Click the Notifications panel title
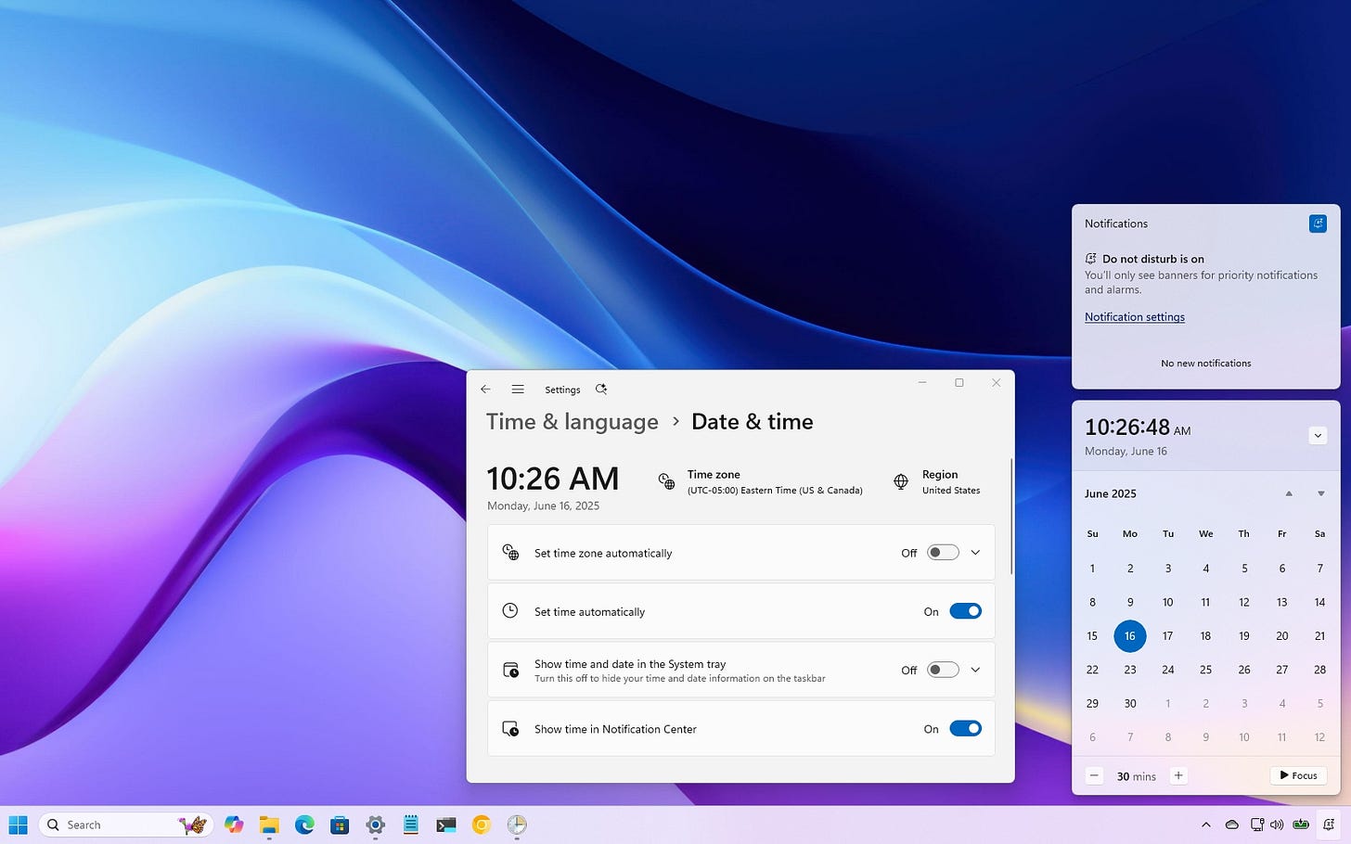The width and height of the screenshot is (1351, 844). (x=1116, y=224)
